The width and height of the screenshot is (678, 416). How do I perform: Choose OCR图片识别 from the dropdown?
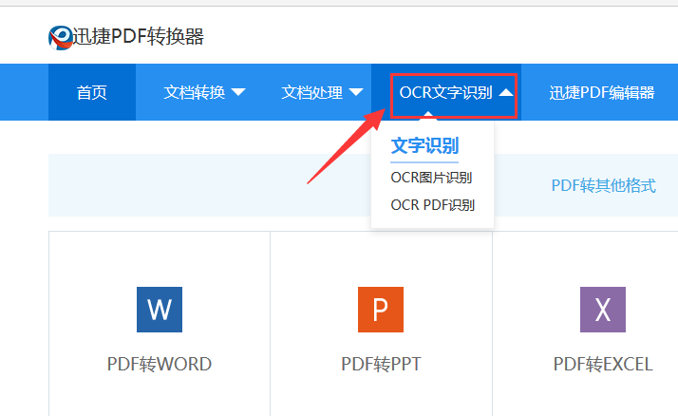[431, 178]
